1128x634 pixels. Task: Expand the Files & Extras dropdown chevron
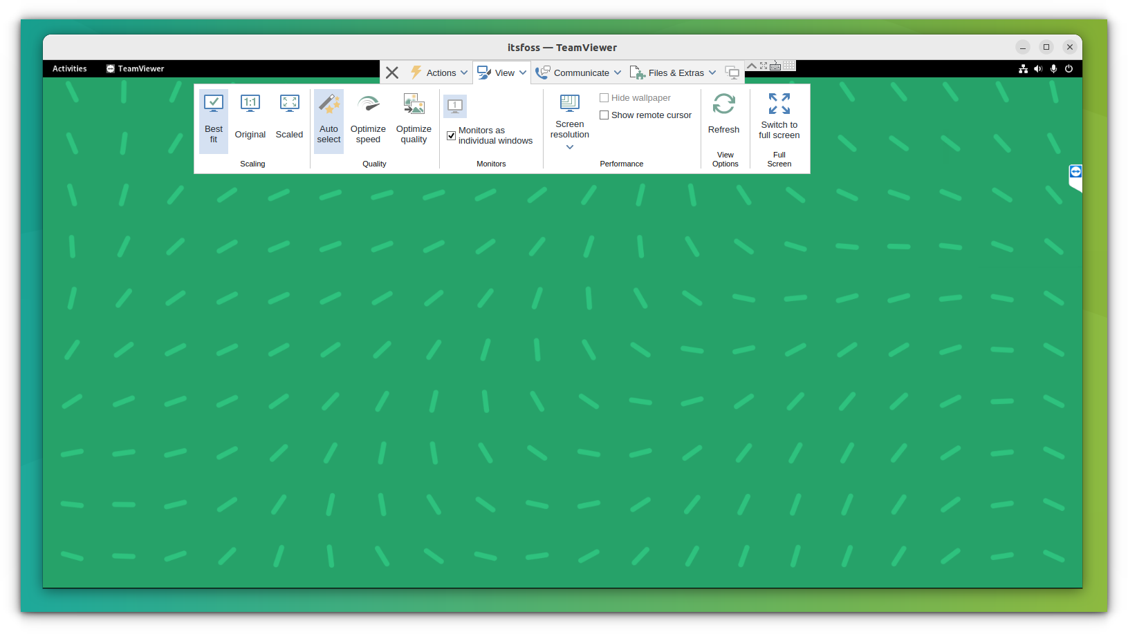click(x=712, y=73)
